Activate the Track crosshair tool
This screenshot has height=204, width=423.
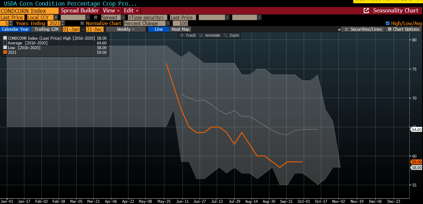(x=182, y=35)
